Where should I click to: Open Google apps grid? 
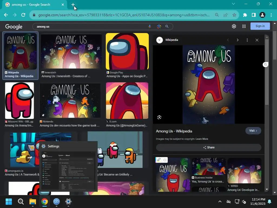(x=244, y=26)
